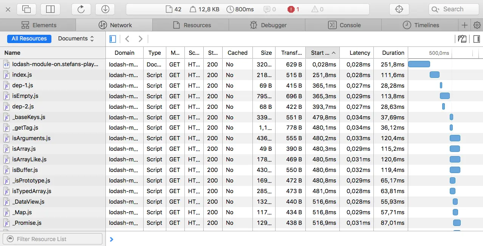Click the Filter Resource List field
The image size is (483, 246).
pyautogui.click(x=53, y=239)
